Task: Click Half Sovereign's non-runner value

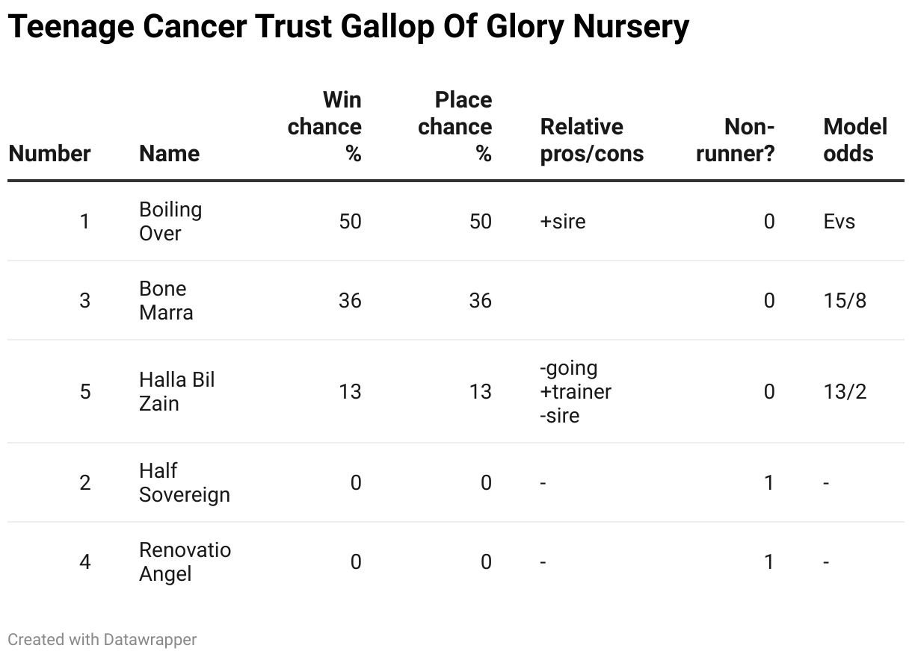Action: pos(768,483)
